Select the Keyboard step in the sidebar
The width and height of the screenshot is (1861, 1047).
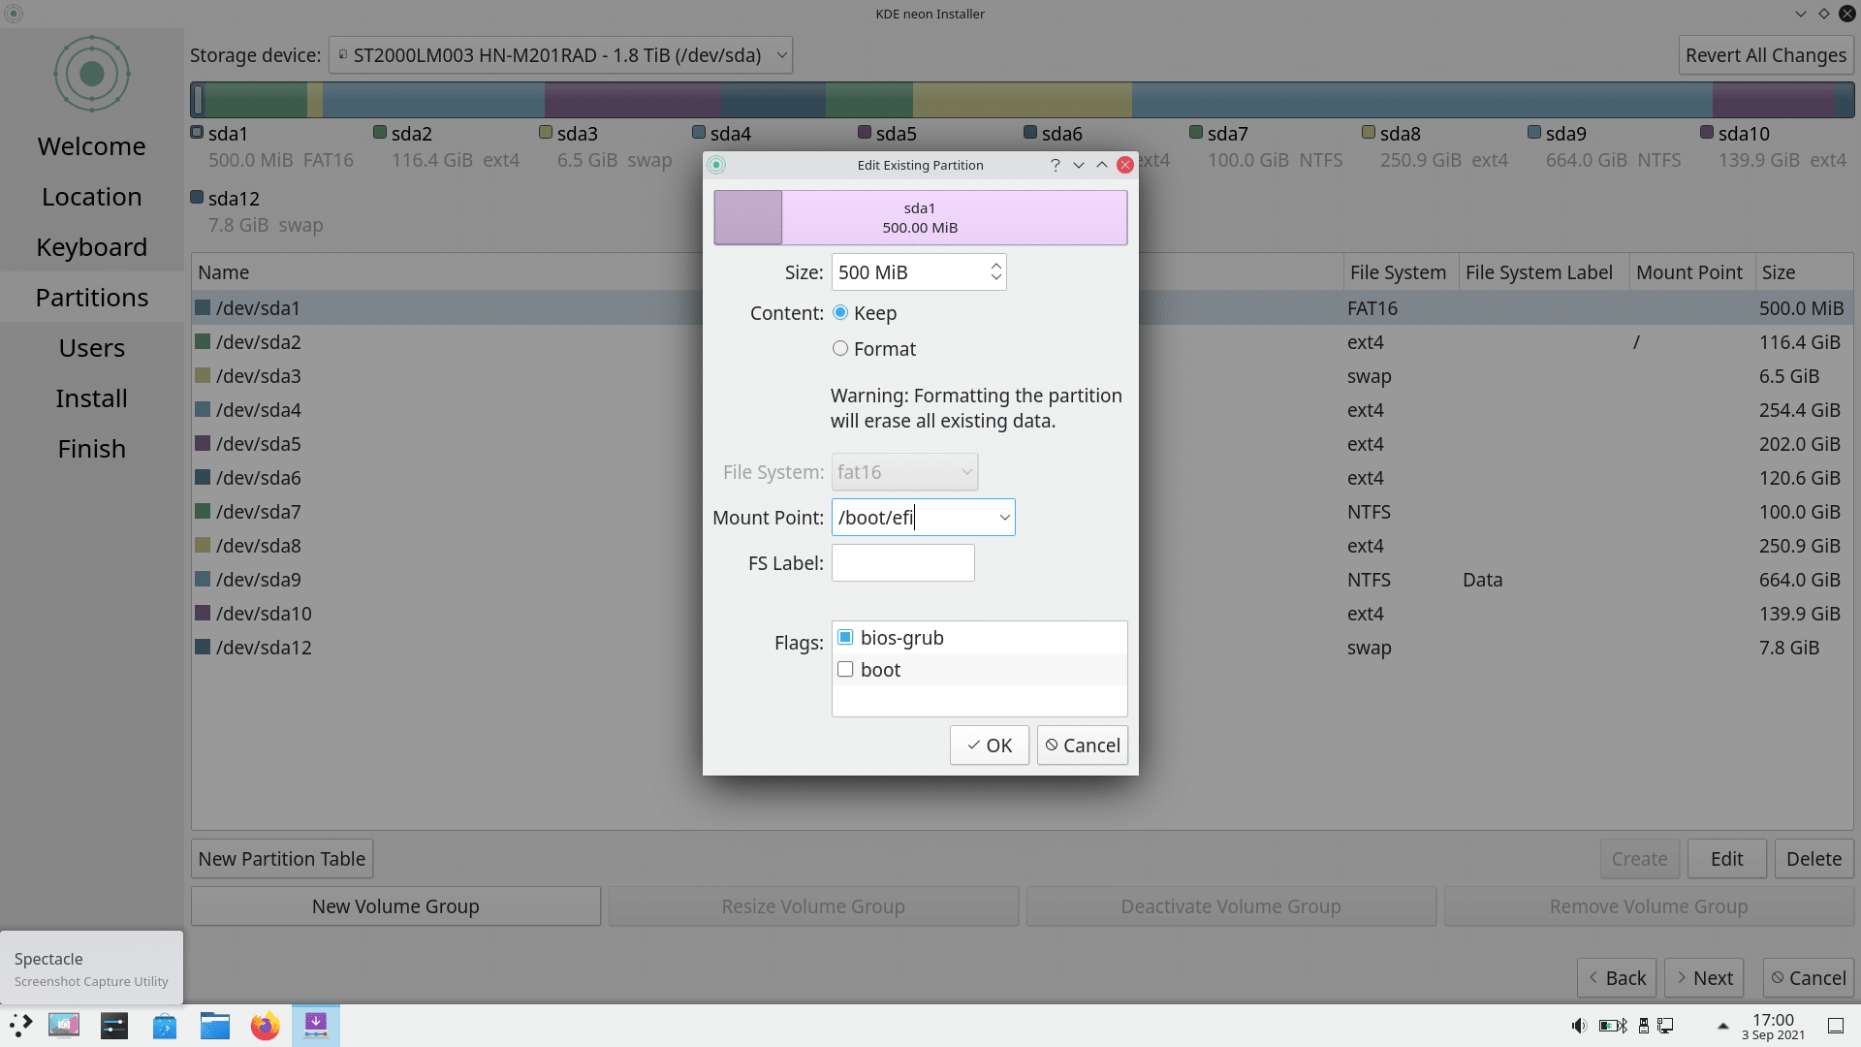(x=91, y=247)
